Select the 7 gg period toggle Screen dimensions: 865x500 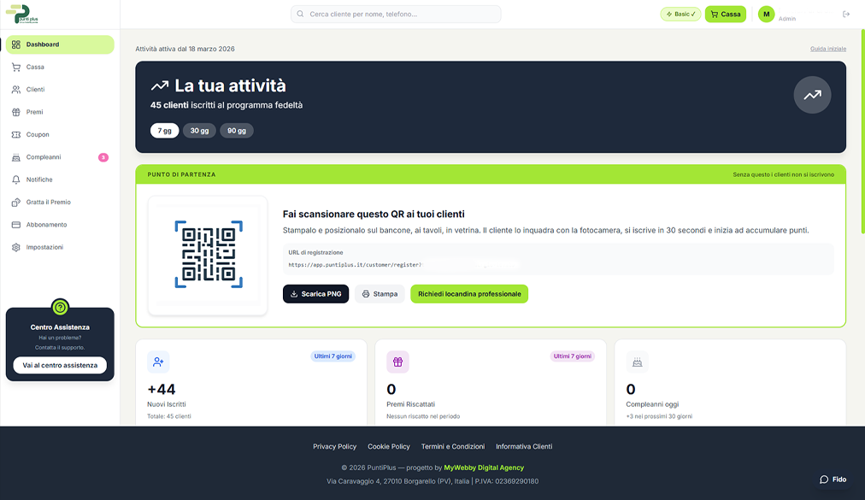pos(164,131)
